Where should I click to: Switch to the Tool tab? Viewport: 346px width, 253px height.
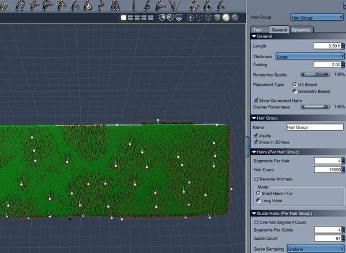[x=257, y=30]
